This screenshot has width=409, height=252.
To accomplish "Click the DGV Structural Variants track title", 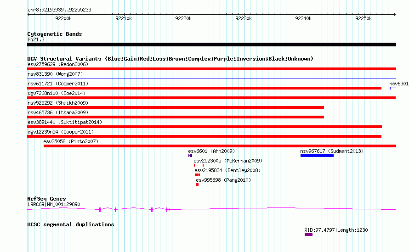I will point(170,59).
